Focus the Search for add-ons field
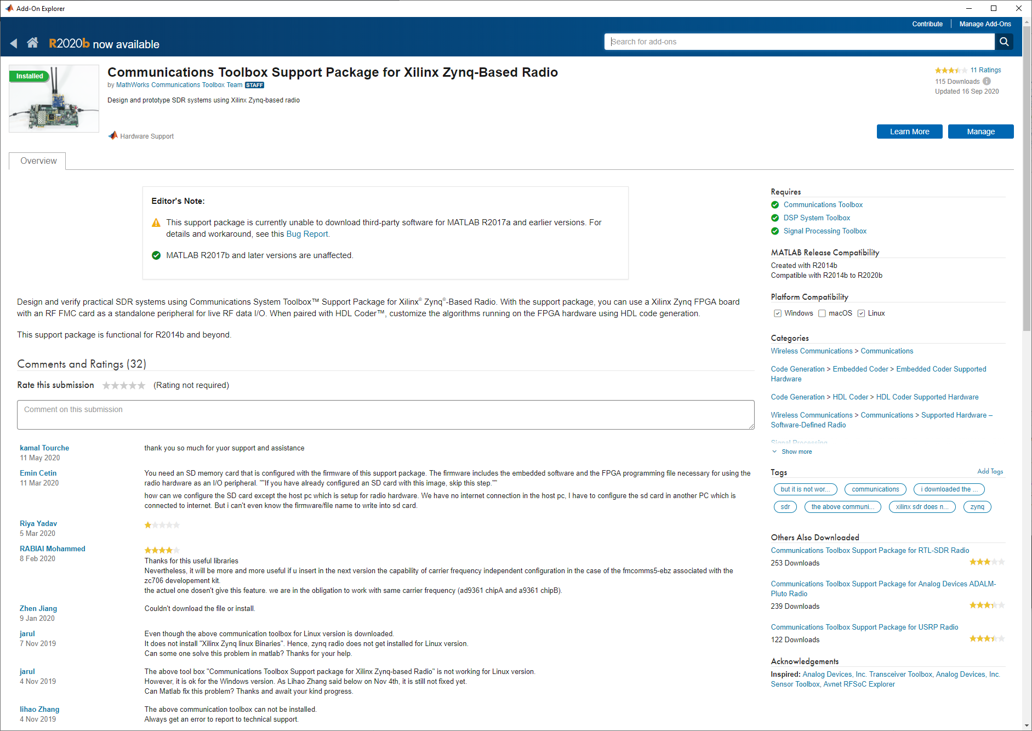The width and height of the screenshot is (1032, 731). click(x=799, y=42)
